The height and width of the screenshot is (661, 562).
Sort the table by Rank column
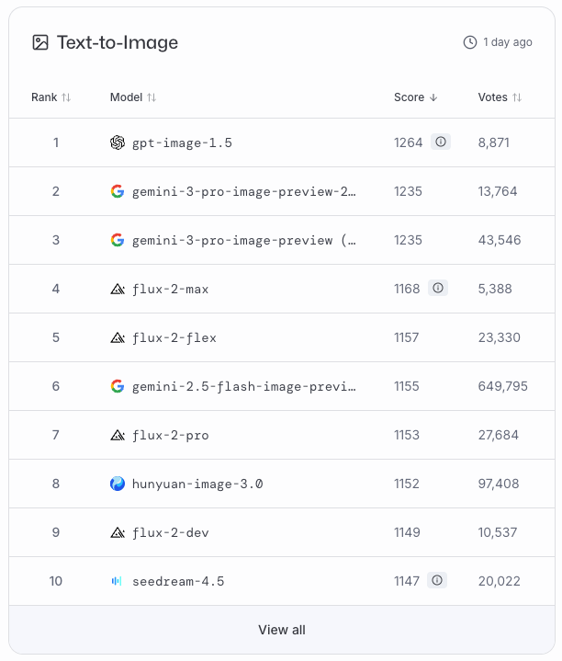pos(51,97)
